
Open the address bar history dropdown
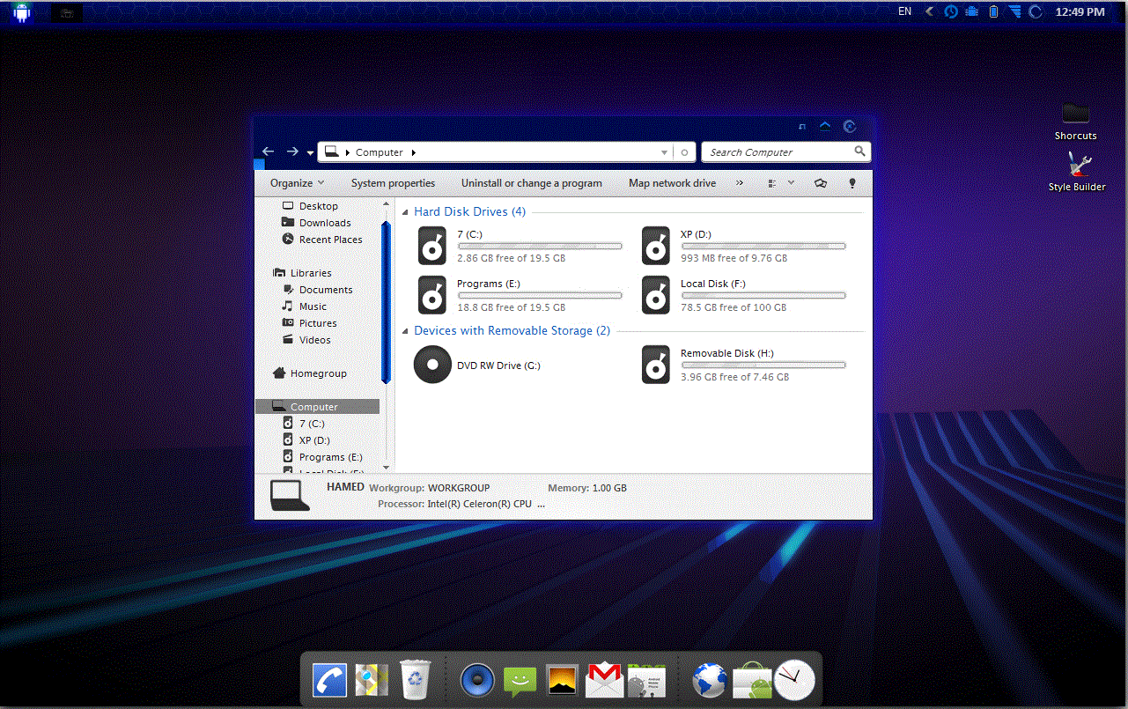(664, 152)
